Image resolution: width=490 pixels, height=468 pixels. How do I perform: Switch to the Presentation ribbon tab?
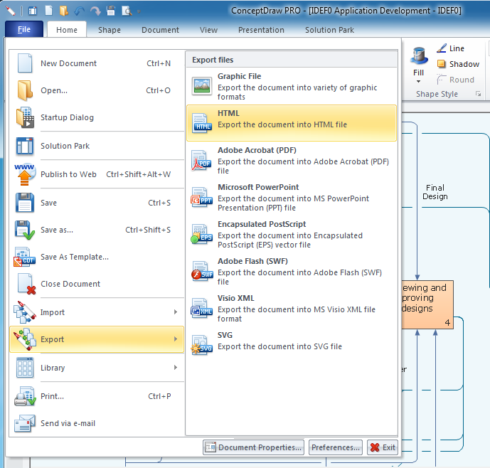click(261, 30)
